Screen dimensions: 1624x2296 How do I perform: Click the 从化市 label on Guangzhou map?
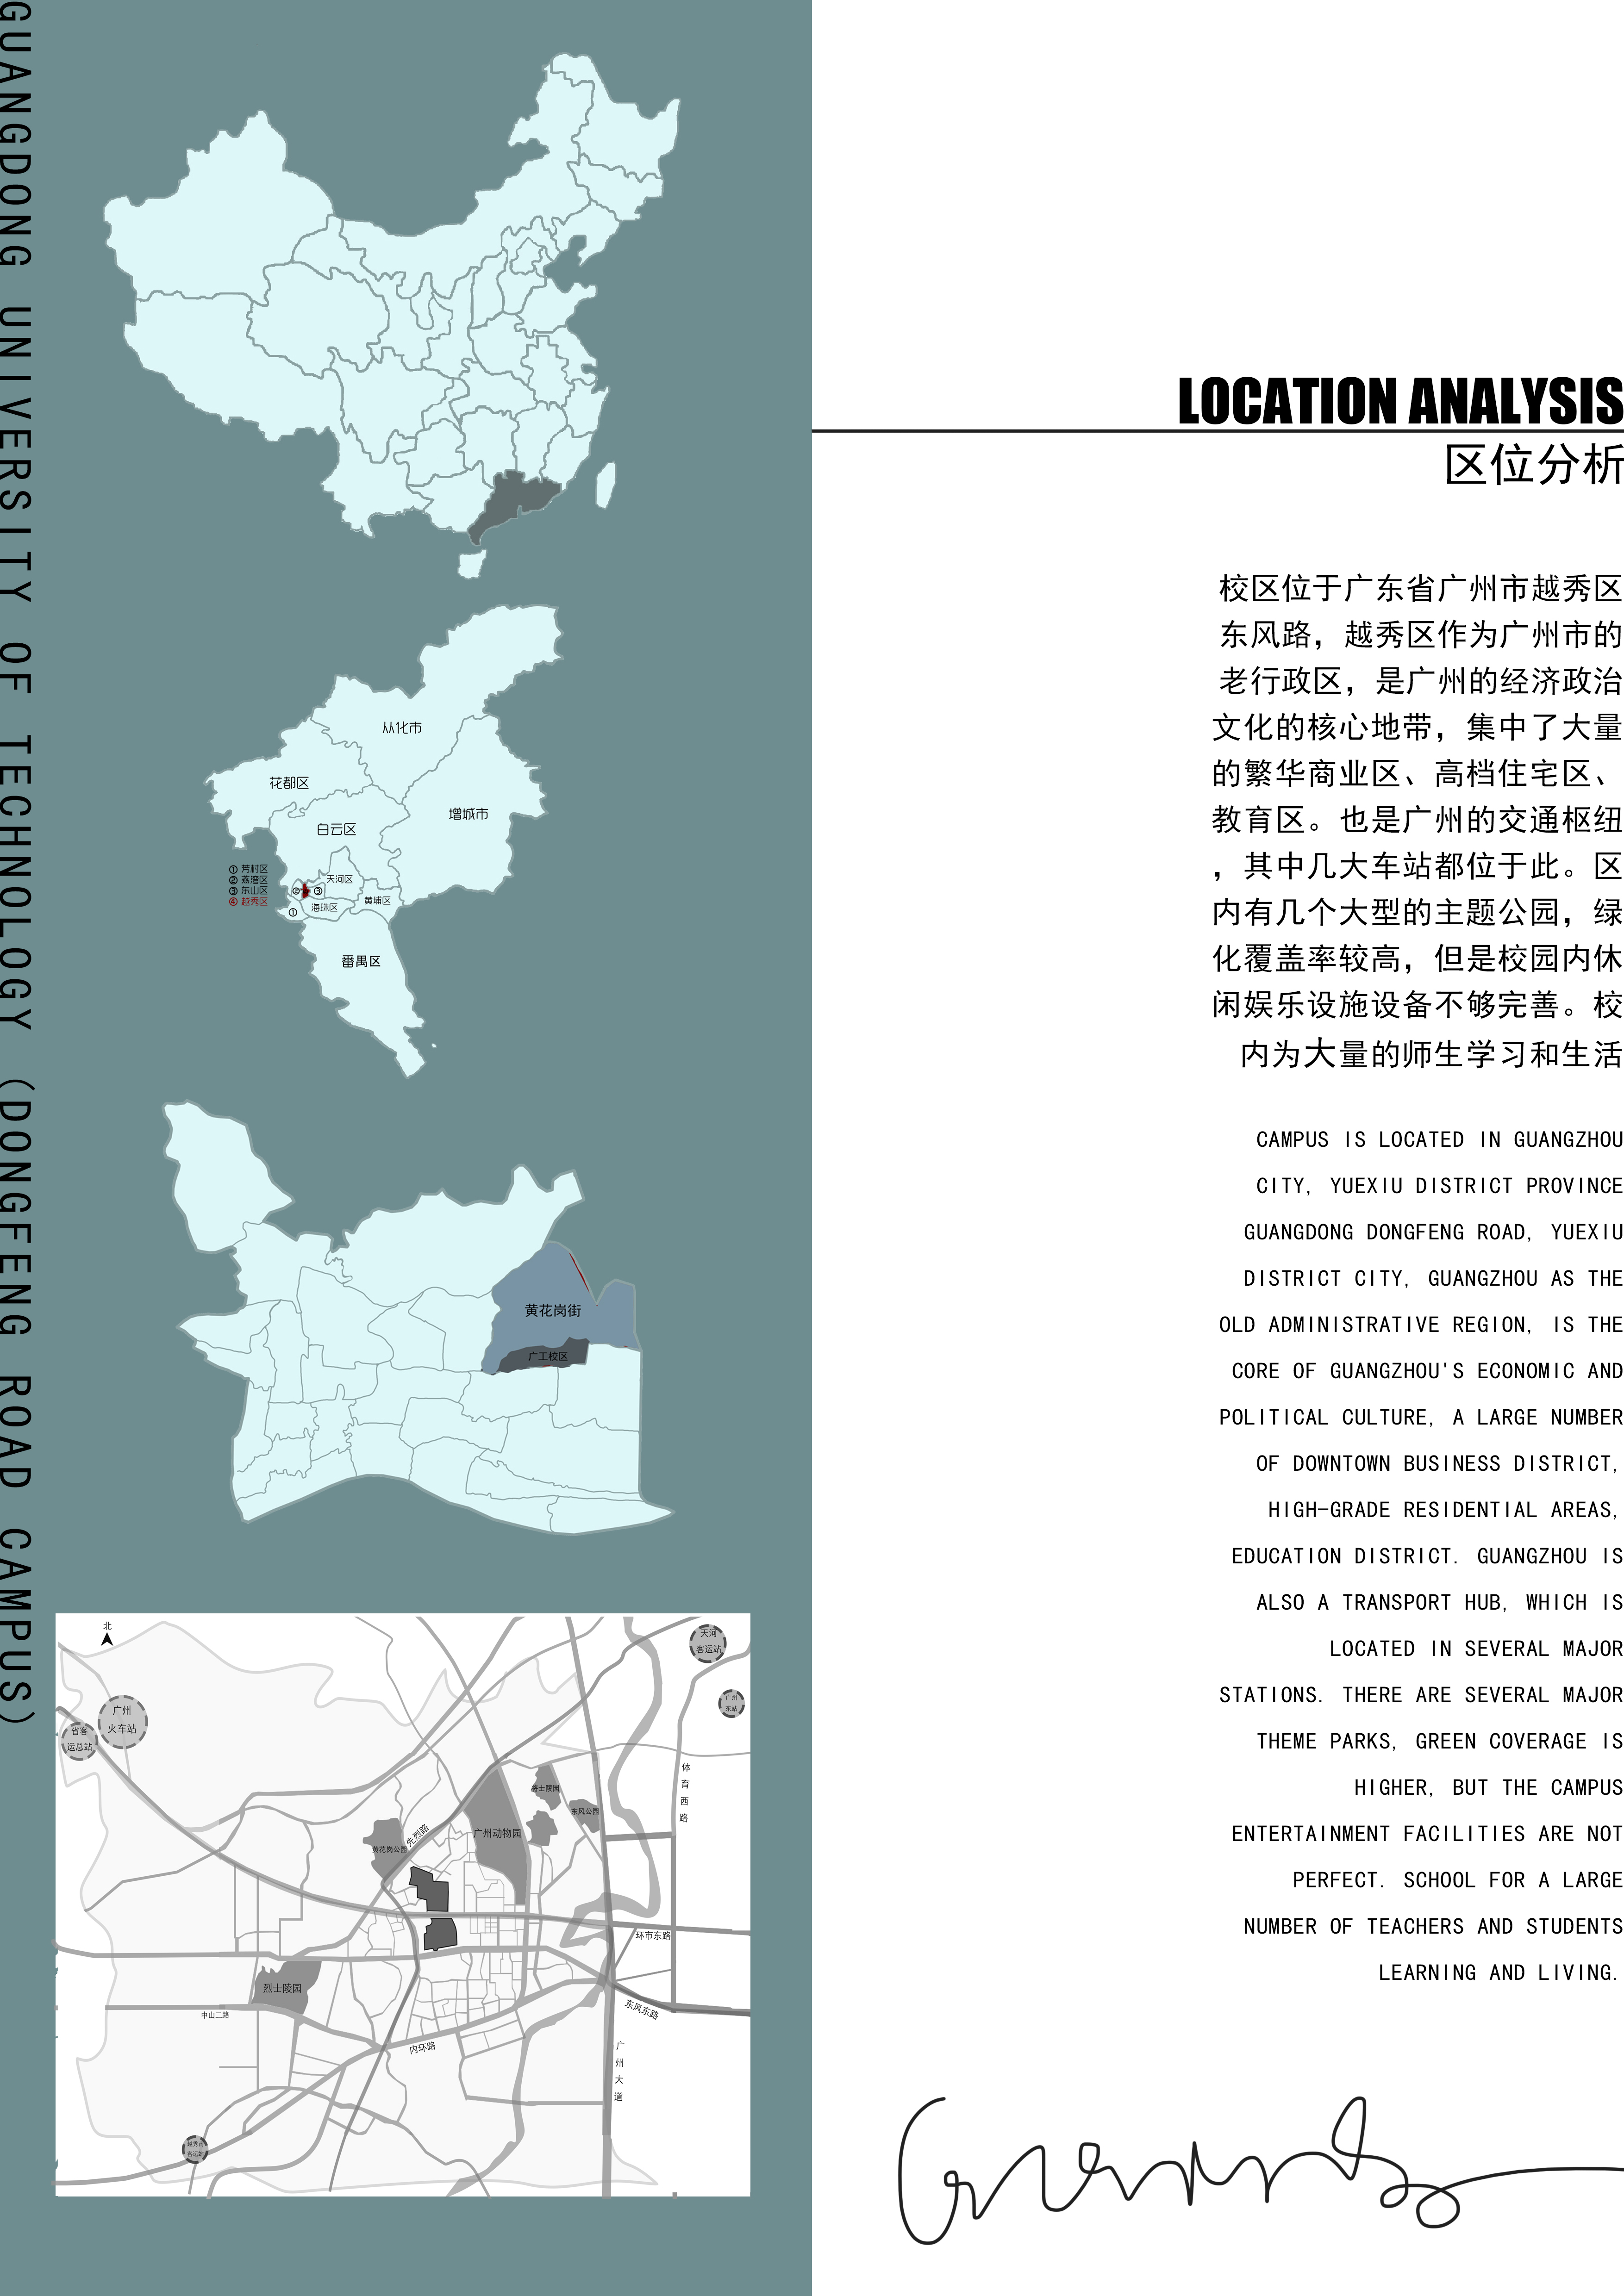[x=401, y=728]
